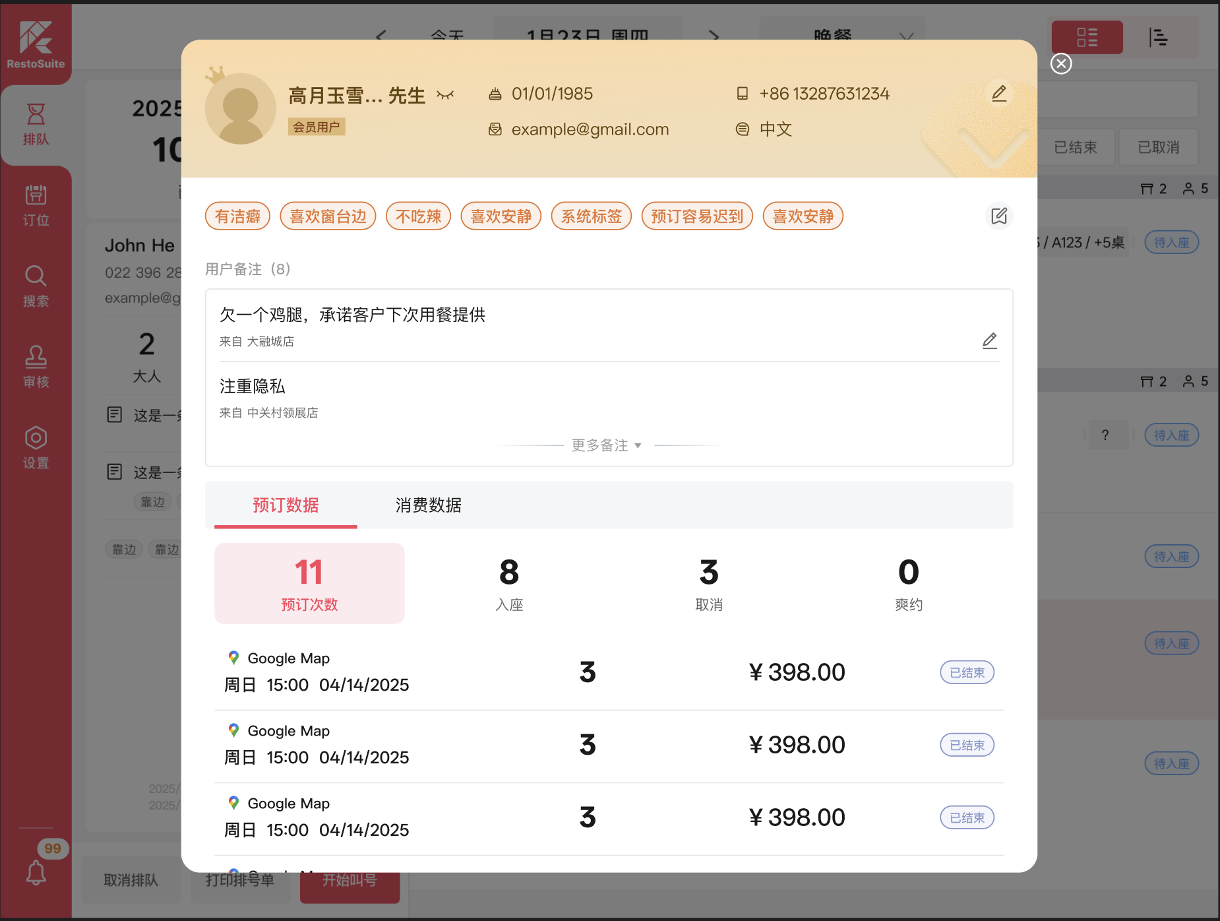Select the 预订数据 tab
The width and height of the screenshot is (1220, 921).
click(286, 505)
